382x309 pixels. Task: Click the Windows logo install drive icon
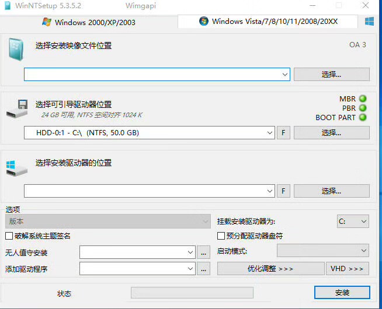coord(16,168)
